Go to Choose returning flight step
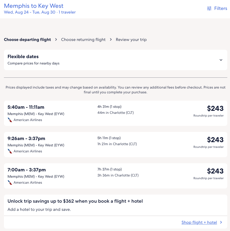Image resolution: width=230 pixels, height=231 pixels. (83, 39)
